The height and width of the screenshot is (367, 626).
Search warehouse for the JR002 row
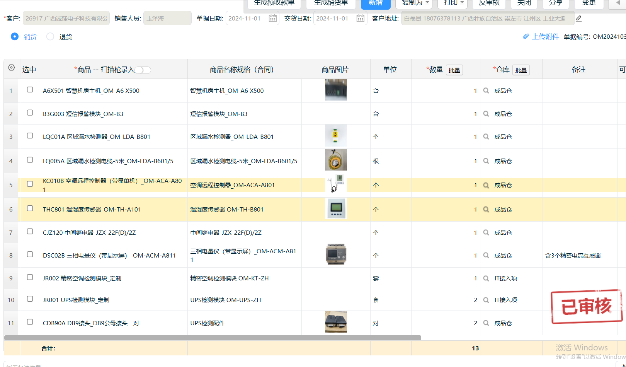point(486,278)
